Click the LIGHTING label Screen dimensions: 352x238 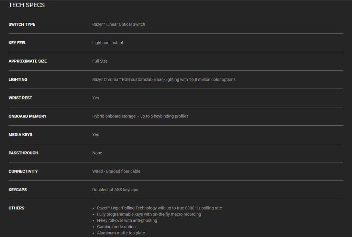(18, 80)
